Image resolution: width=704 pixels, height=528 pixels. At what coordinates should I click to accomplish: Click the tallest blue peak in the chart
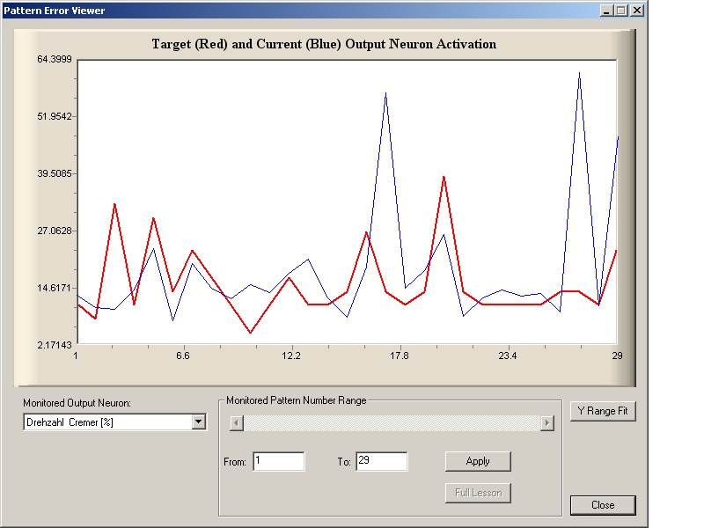[x=579, y=74]
